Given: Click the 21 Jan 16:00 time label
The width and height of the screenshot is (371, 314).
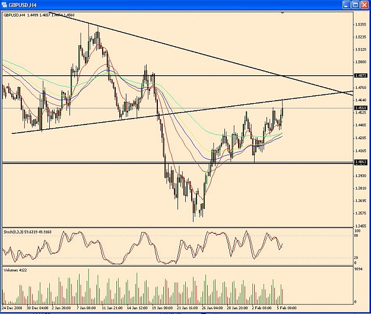Looking at the screenshot, I should pyautogui.click(x=188, y=308).
